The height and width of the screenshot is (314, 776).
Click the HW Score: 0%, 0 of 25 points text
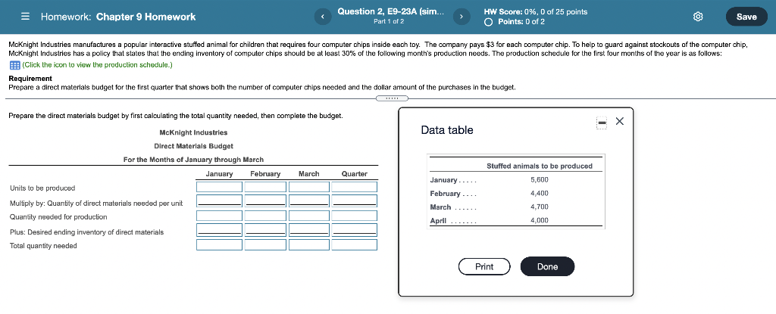536,12
